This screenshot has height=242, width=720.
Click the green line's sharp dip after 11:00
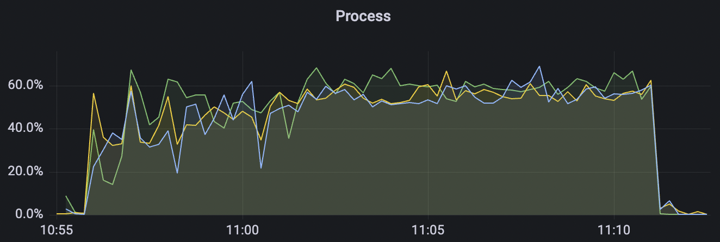click(289, 138)
